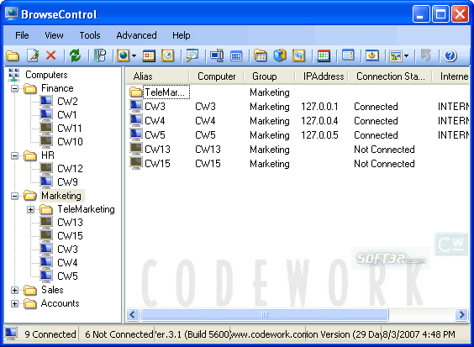Open the picture icon's dropdown arrow
This screenshot has width=474, height=347.
406,56
